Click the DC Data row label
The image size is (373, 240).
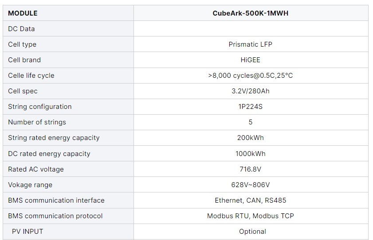tap(21, 29)
